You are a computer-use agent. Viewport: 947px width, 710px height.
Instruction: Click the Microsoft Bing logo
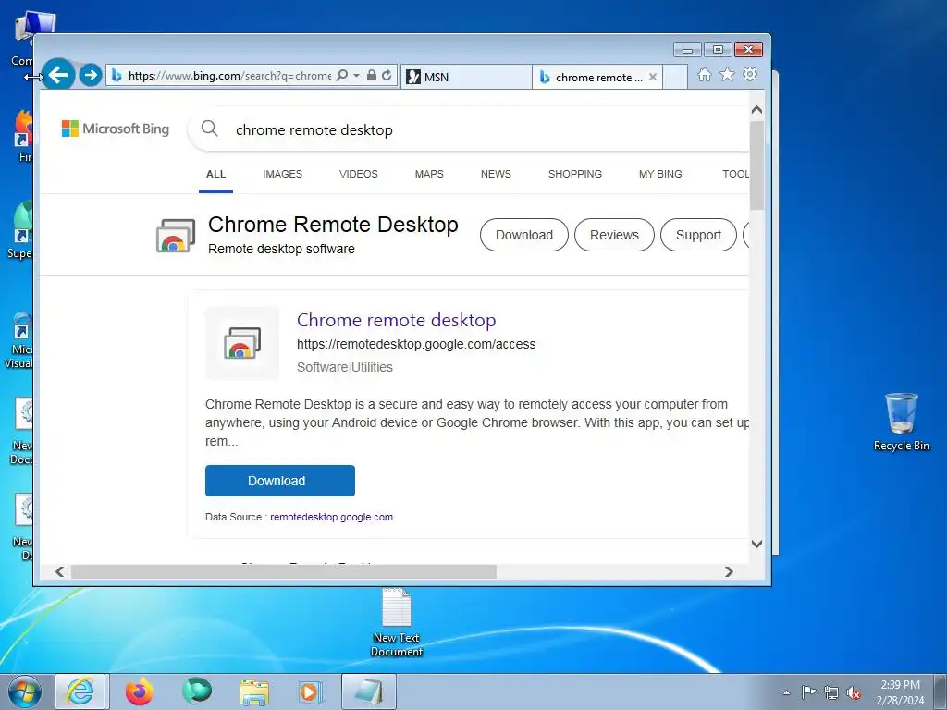tap(116, 129)
